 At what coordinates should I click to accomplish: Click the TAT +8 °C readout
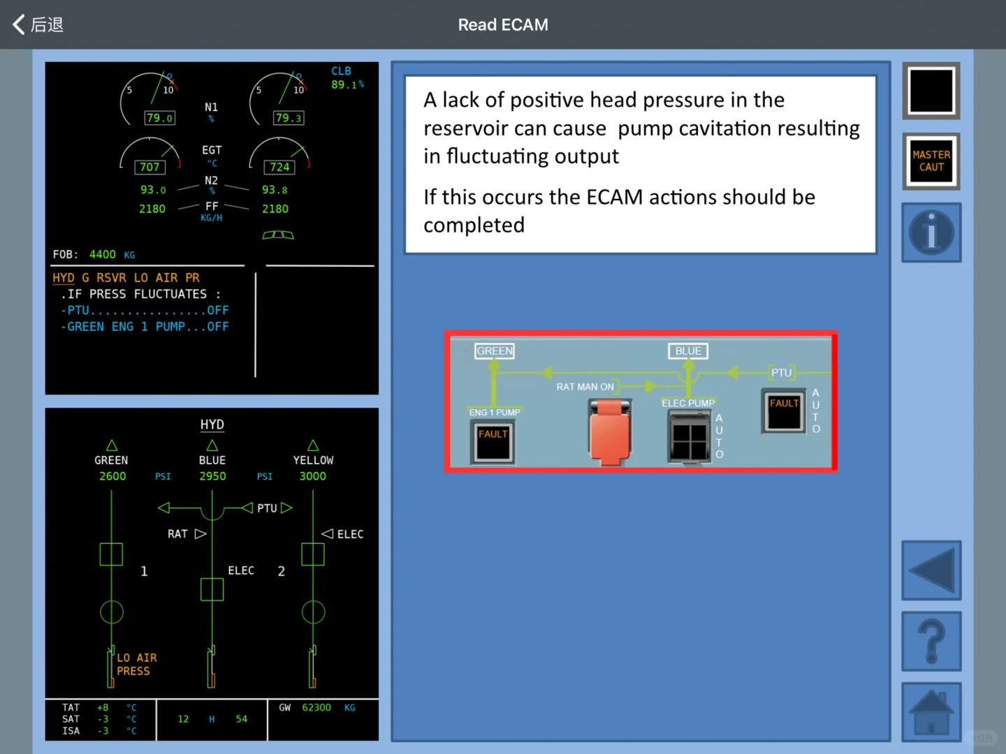pos(100,707)
